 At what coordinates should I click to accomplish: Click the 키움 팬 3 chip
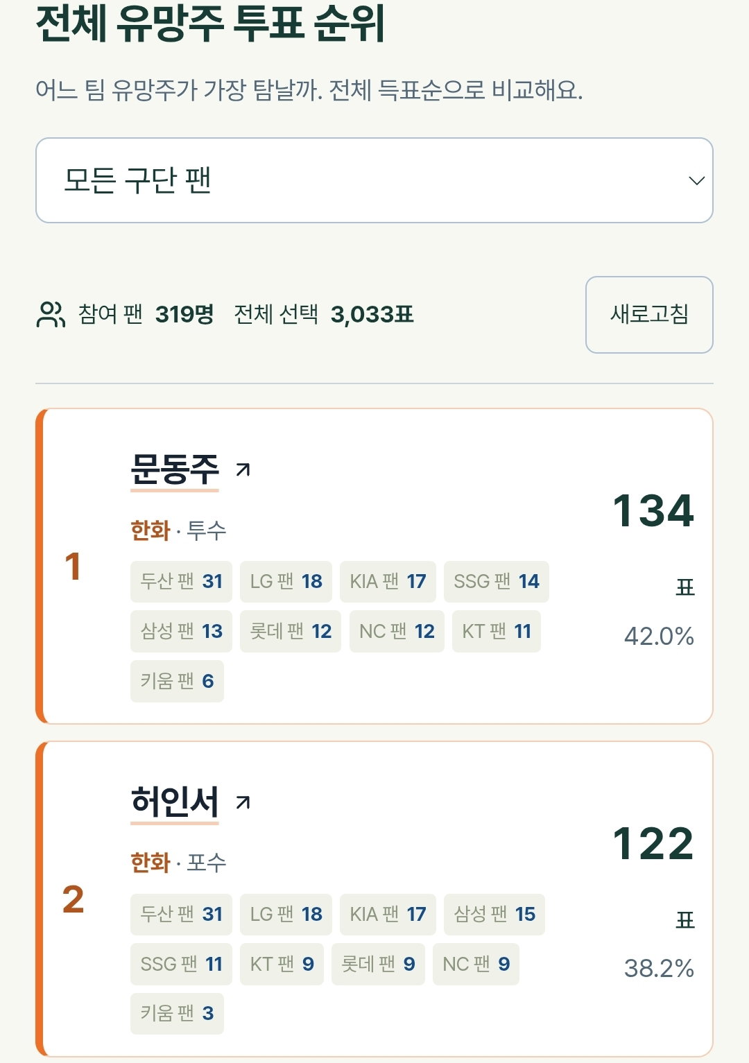(x=177, y=1014)
